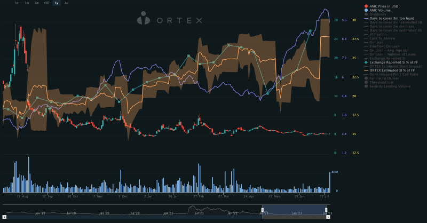
Task: Enable On Loan - Number of Loans
Action: pyautogui.click(x=390, y=54)
